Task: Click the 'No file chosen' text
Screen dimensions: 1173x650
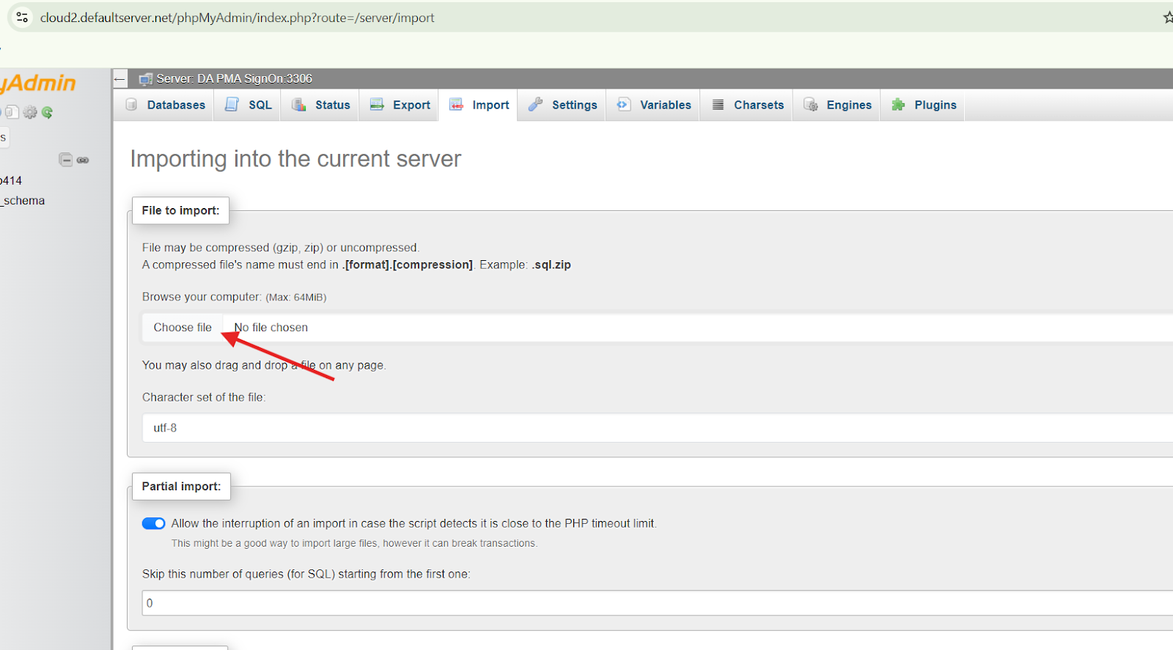Action: (x=271, y=328)
